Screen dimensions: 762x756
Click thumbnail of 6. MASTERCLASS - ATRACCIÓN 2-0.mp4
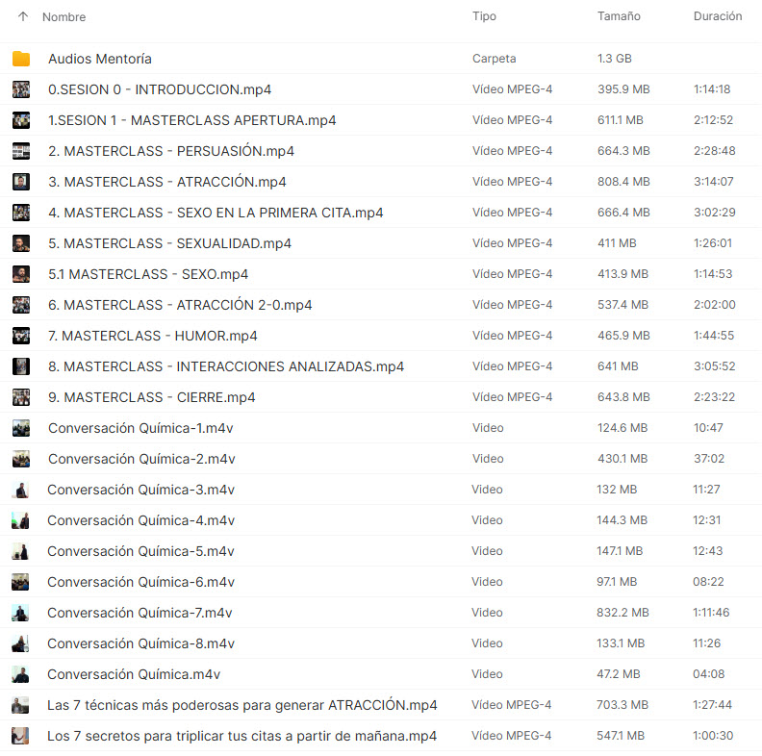coord(21,305)
